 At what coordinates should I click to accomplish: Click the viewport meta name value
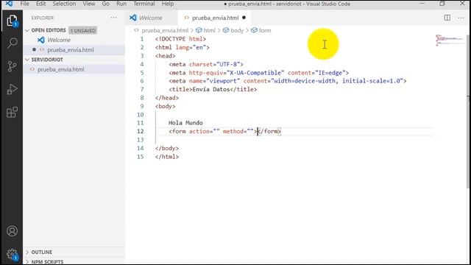pos(223,81)
